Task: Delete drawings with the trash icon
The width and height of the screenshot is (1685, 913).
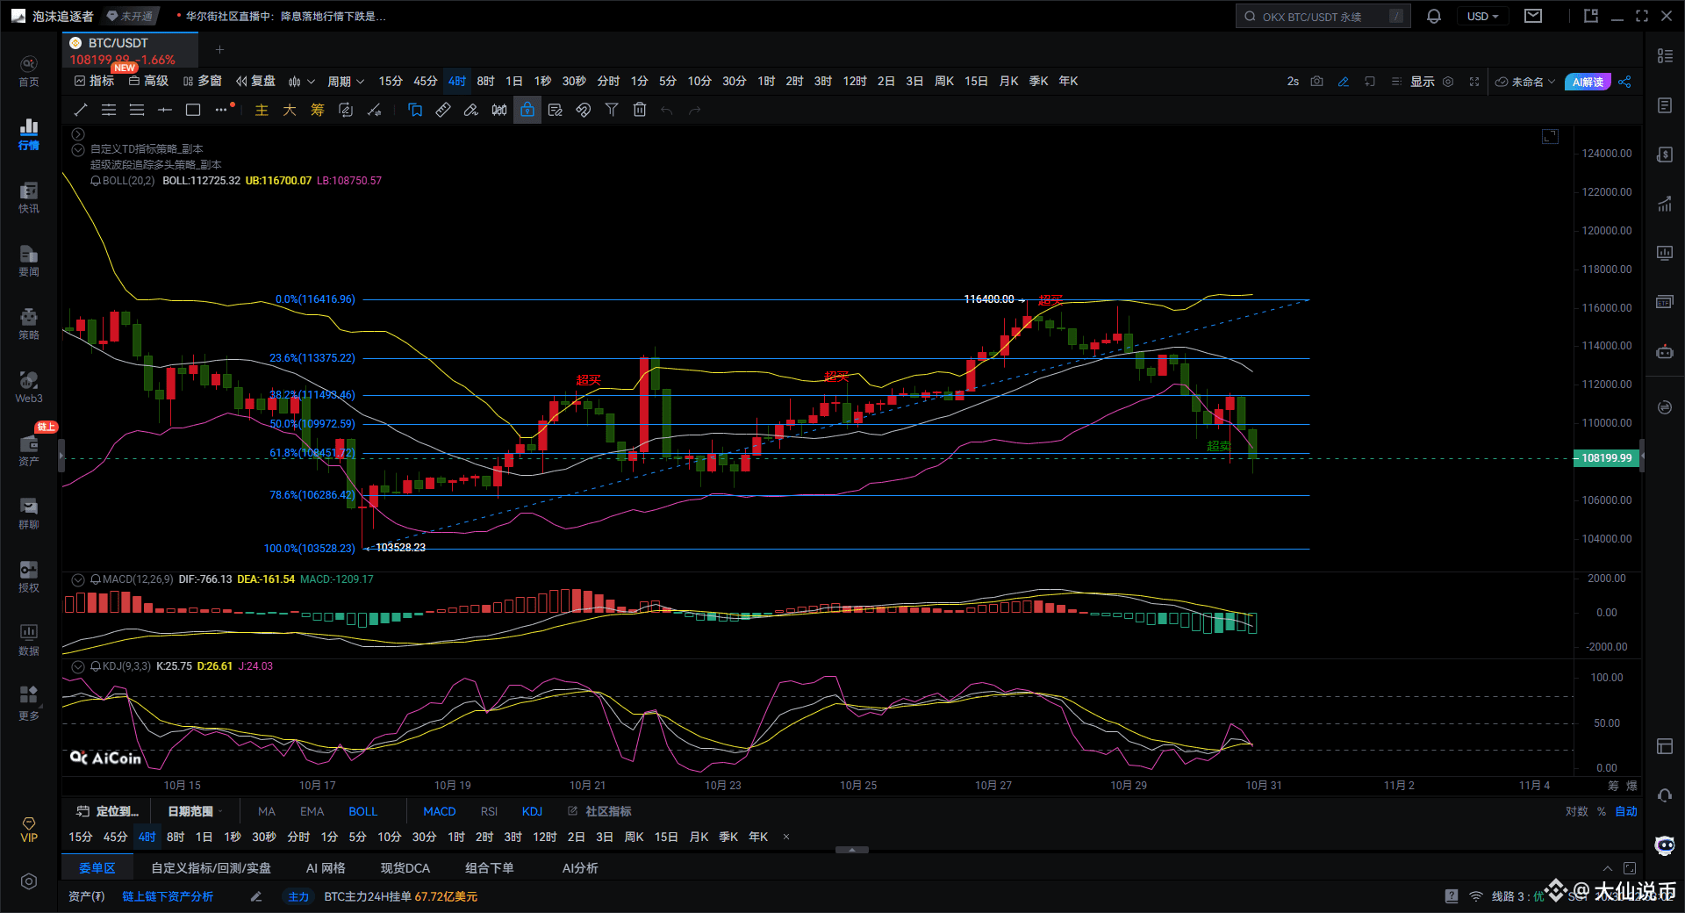Action: (640, 110)
